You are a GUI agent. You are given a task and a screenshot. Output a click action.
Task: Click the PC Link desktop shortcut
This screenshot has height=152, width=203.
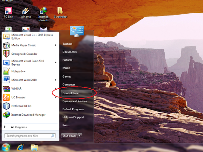point(9,12)
